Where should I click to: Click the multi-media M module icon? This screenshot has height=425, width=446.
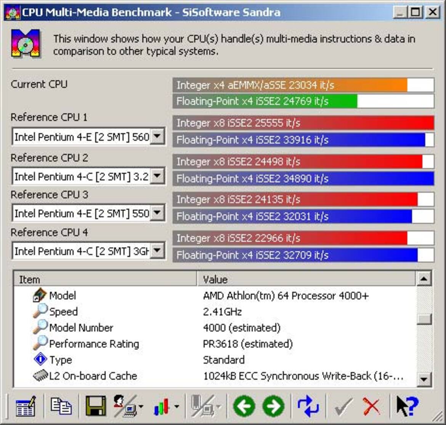click(26, 43)
